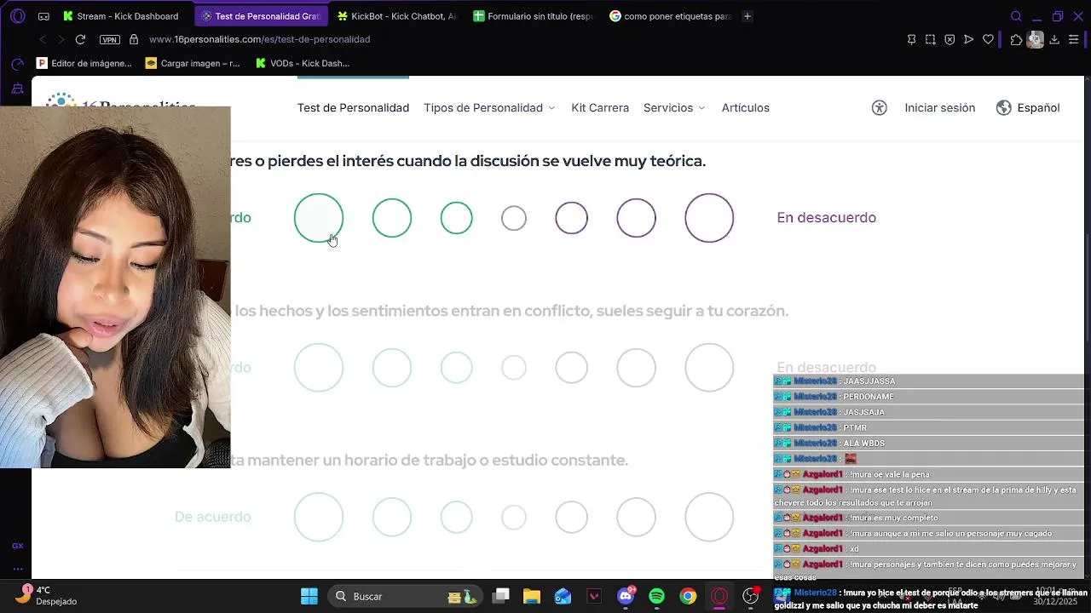Screen dimensions: 1091x613
Task: Open the sidebar three-dots options
Action: pyautogui.click(x=18, y=569)
